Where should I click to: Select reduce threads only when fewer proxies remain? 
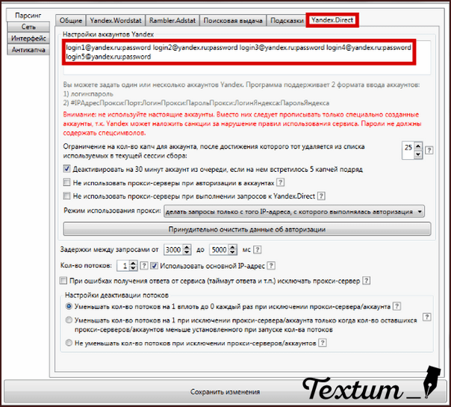pos(69,320)
